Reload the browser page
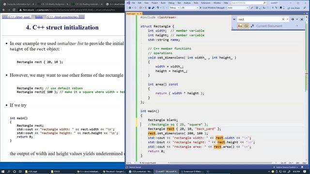The image size is (310, 174). pos(14,10)
